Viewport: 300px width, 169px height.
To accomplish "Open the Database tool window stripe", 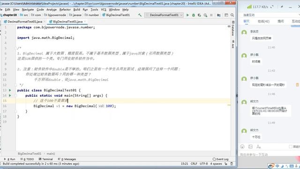I will (233, 28).
